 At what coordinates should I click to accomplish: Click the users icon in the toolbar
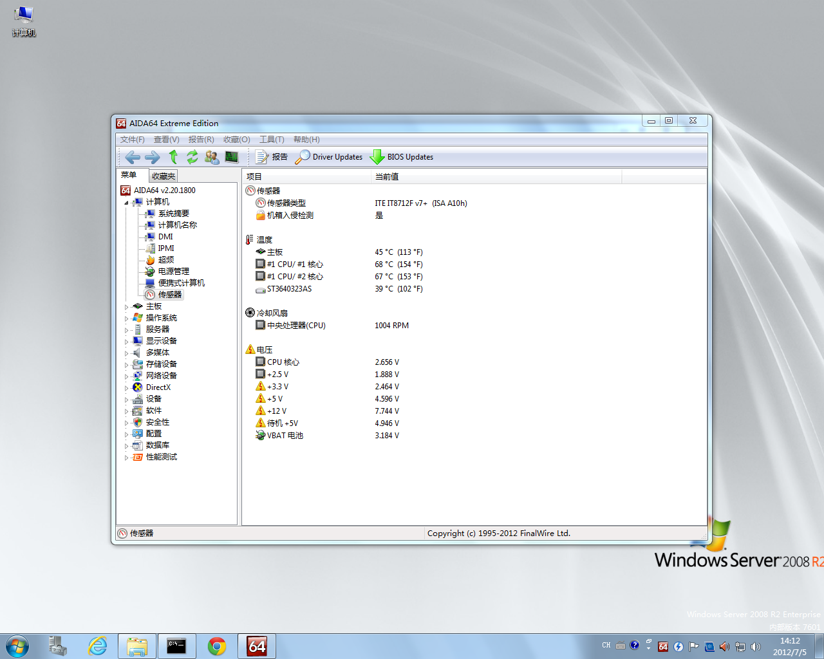pos(212,157)
